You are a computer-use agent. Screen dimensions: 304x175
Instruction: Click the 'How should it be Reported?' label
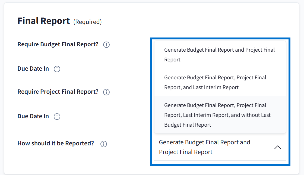coord(56,143)
